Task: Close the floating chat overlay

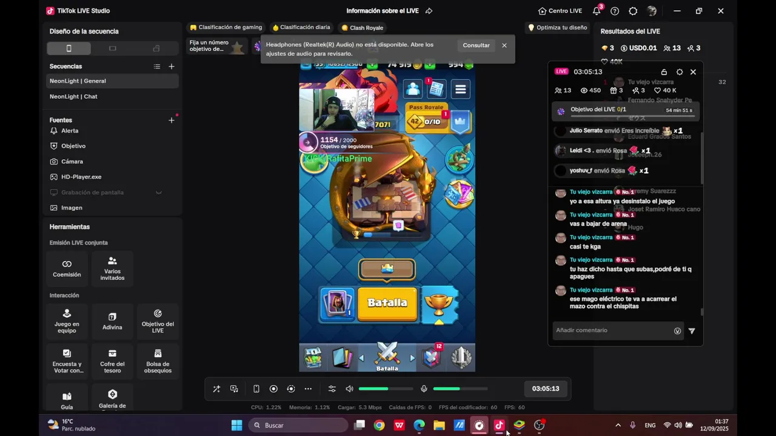Action: click(x=693, y=72)
